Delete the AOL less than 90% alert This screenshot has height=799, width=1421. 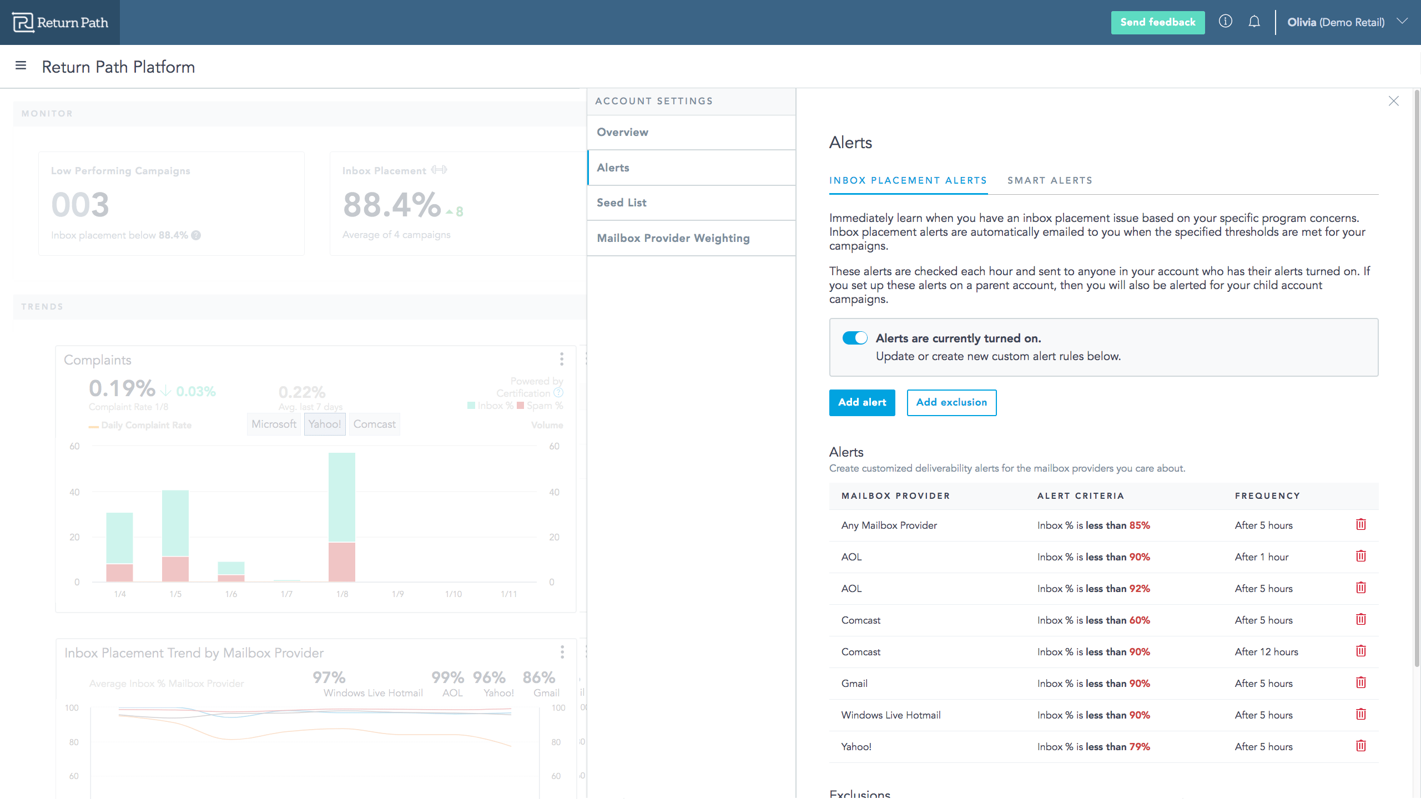pyautogui.click(x=1361, y=556)
